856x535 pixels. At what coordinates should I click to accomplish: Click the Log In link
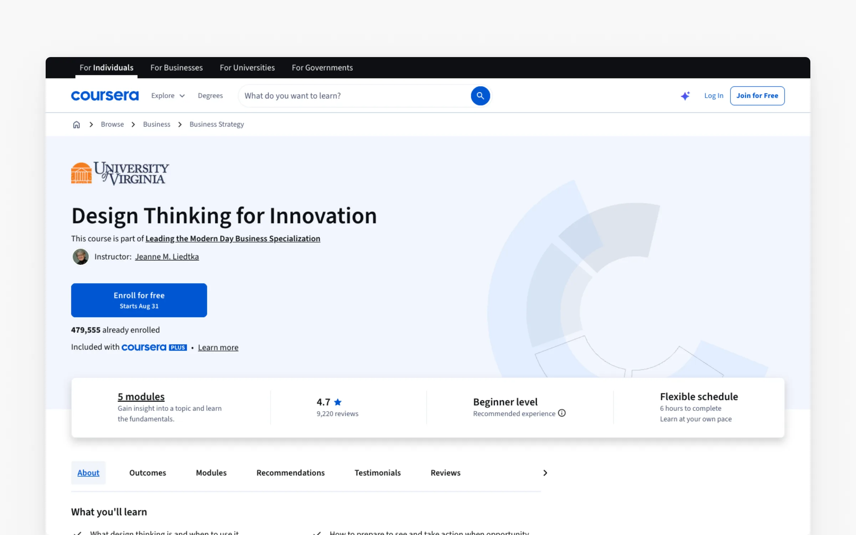point(714,96)
